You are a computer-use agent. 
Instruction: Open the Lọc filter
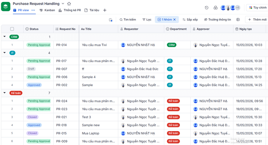147,20
